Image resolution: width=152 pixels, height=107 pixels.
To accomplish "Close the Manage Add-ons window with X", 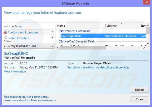I will (x=147, y=2).
